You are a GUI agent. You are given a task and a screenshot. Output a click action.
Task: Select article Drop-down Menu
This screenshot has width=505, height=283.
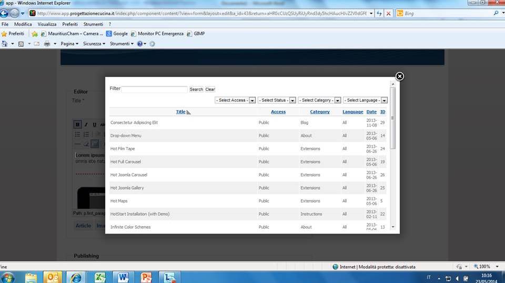[x=126, y=136]
